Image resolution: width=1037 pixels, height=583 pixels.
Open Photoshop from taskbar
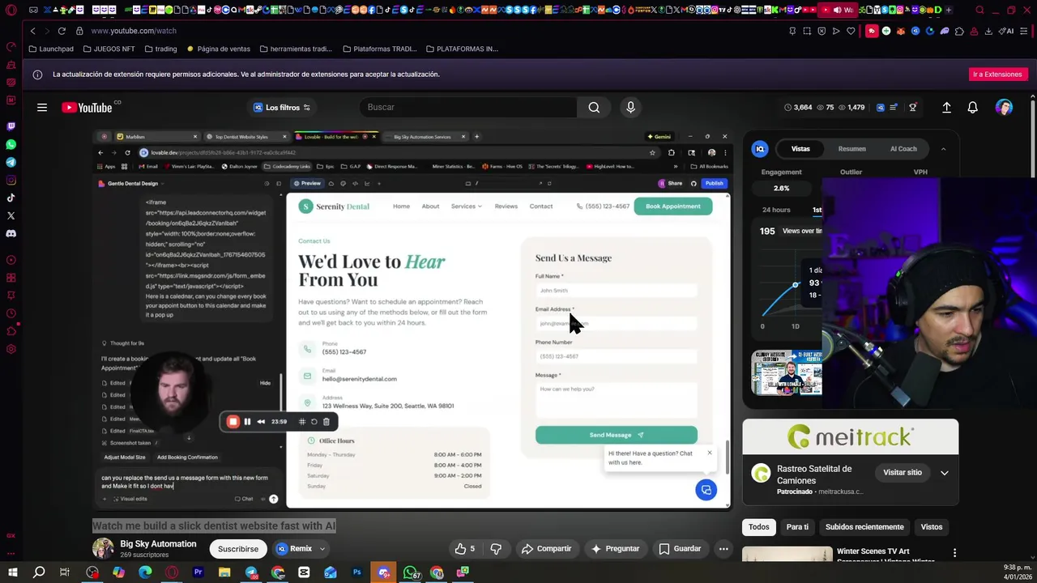[356, 572]
